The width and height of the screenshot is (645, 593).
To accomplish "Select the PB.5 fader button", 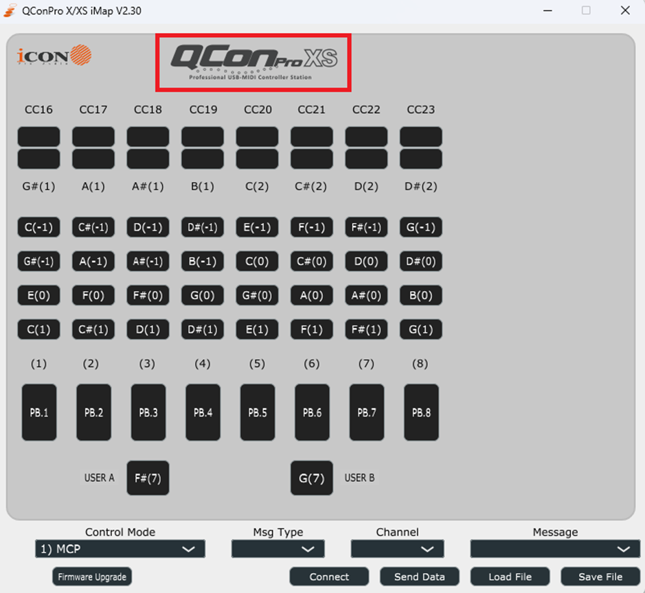I will click(258, 412).
